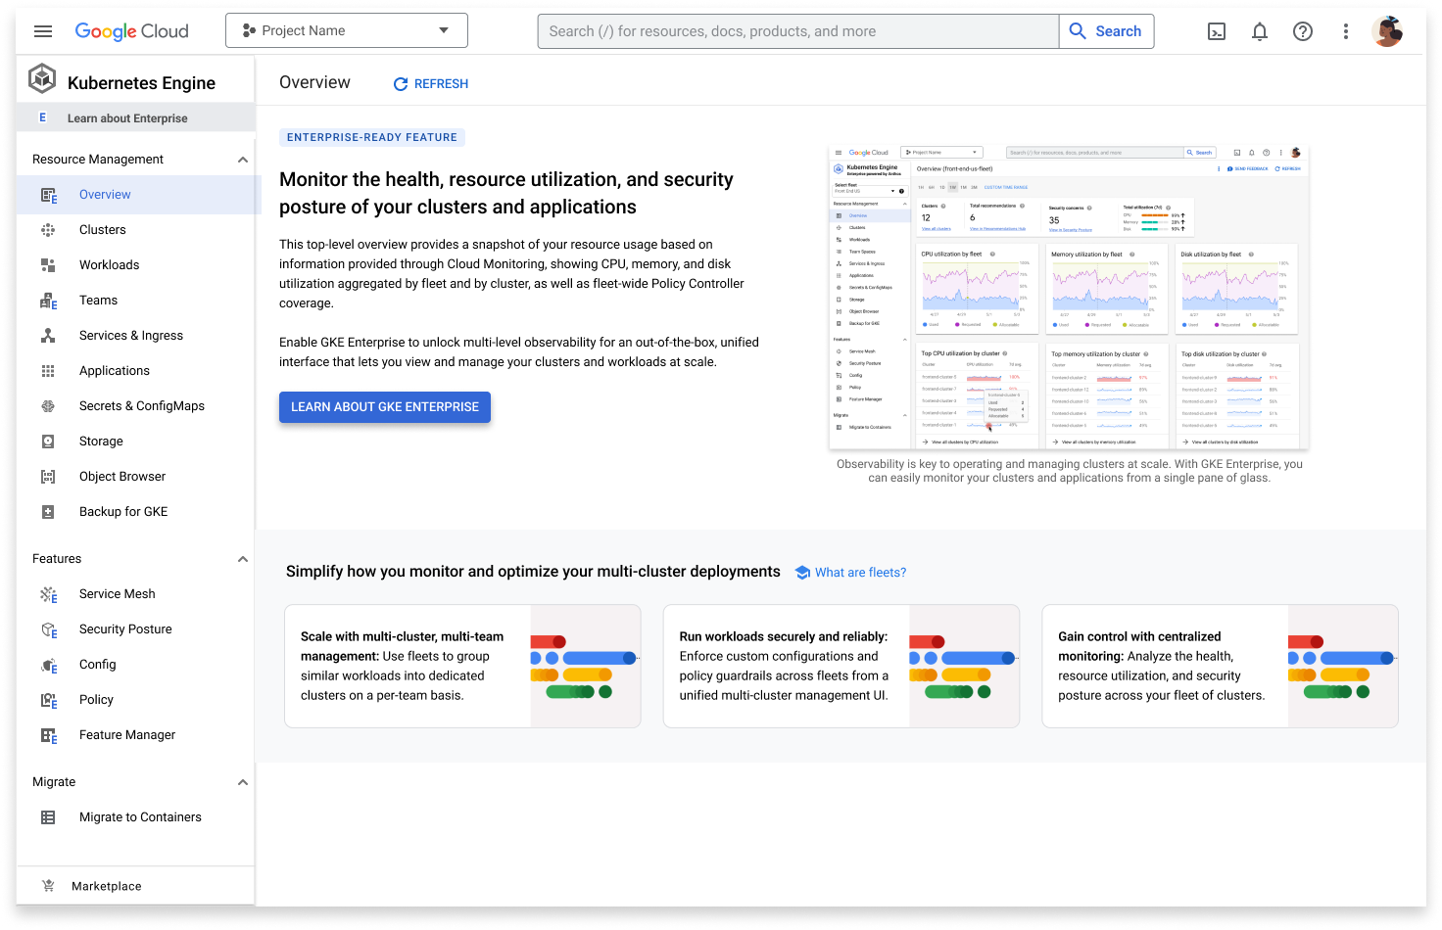Open the What are fleets? link
The height and width of the screenshot is (930, 1442).
pyautogui.click(x=850, y=573)
